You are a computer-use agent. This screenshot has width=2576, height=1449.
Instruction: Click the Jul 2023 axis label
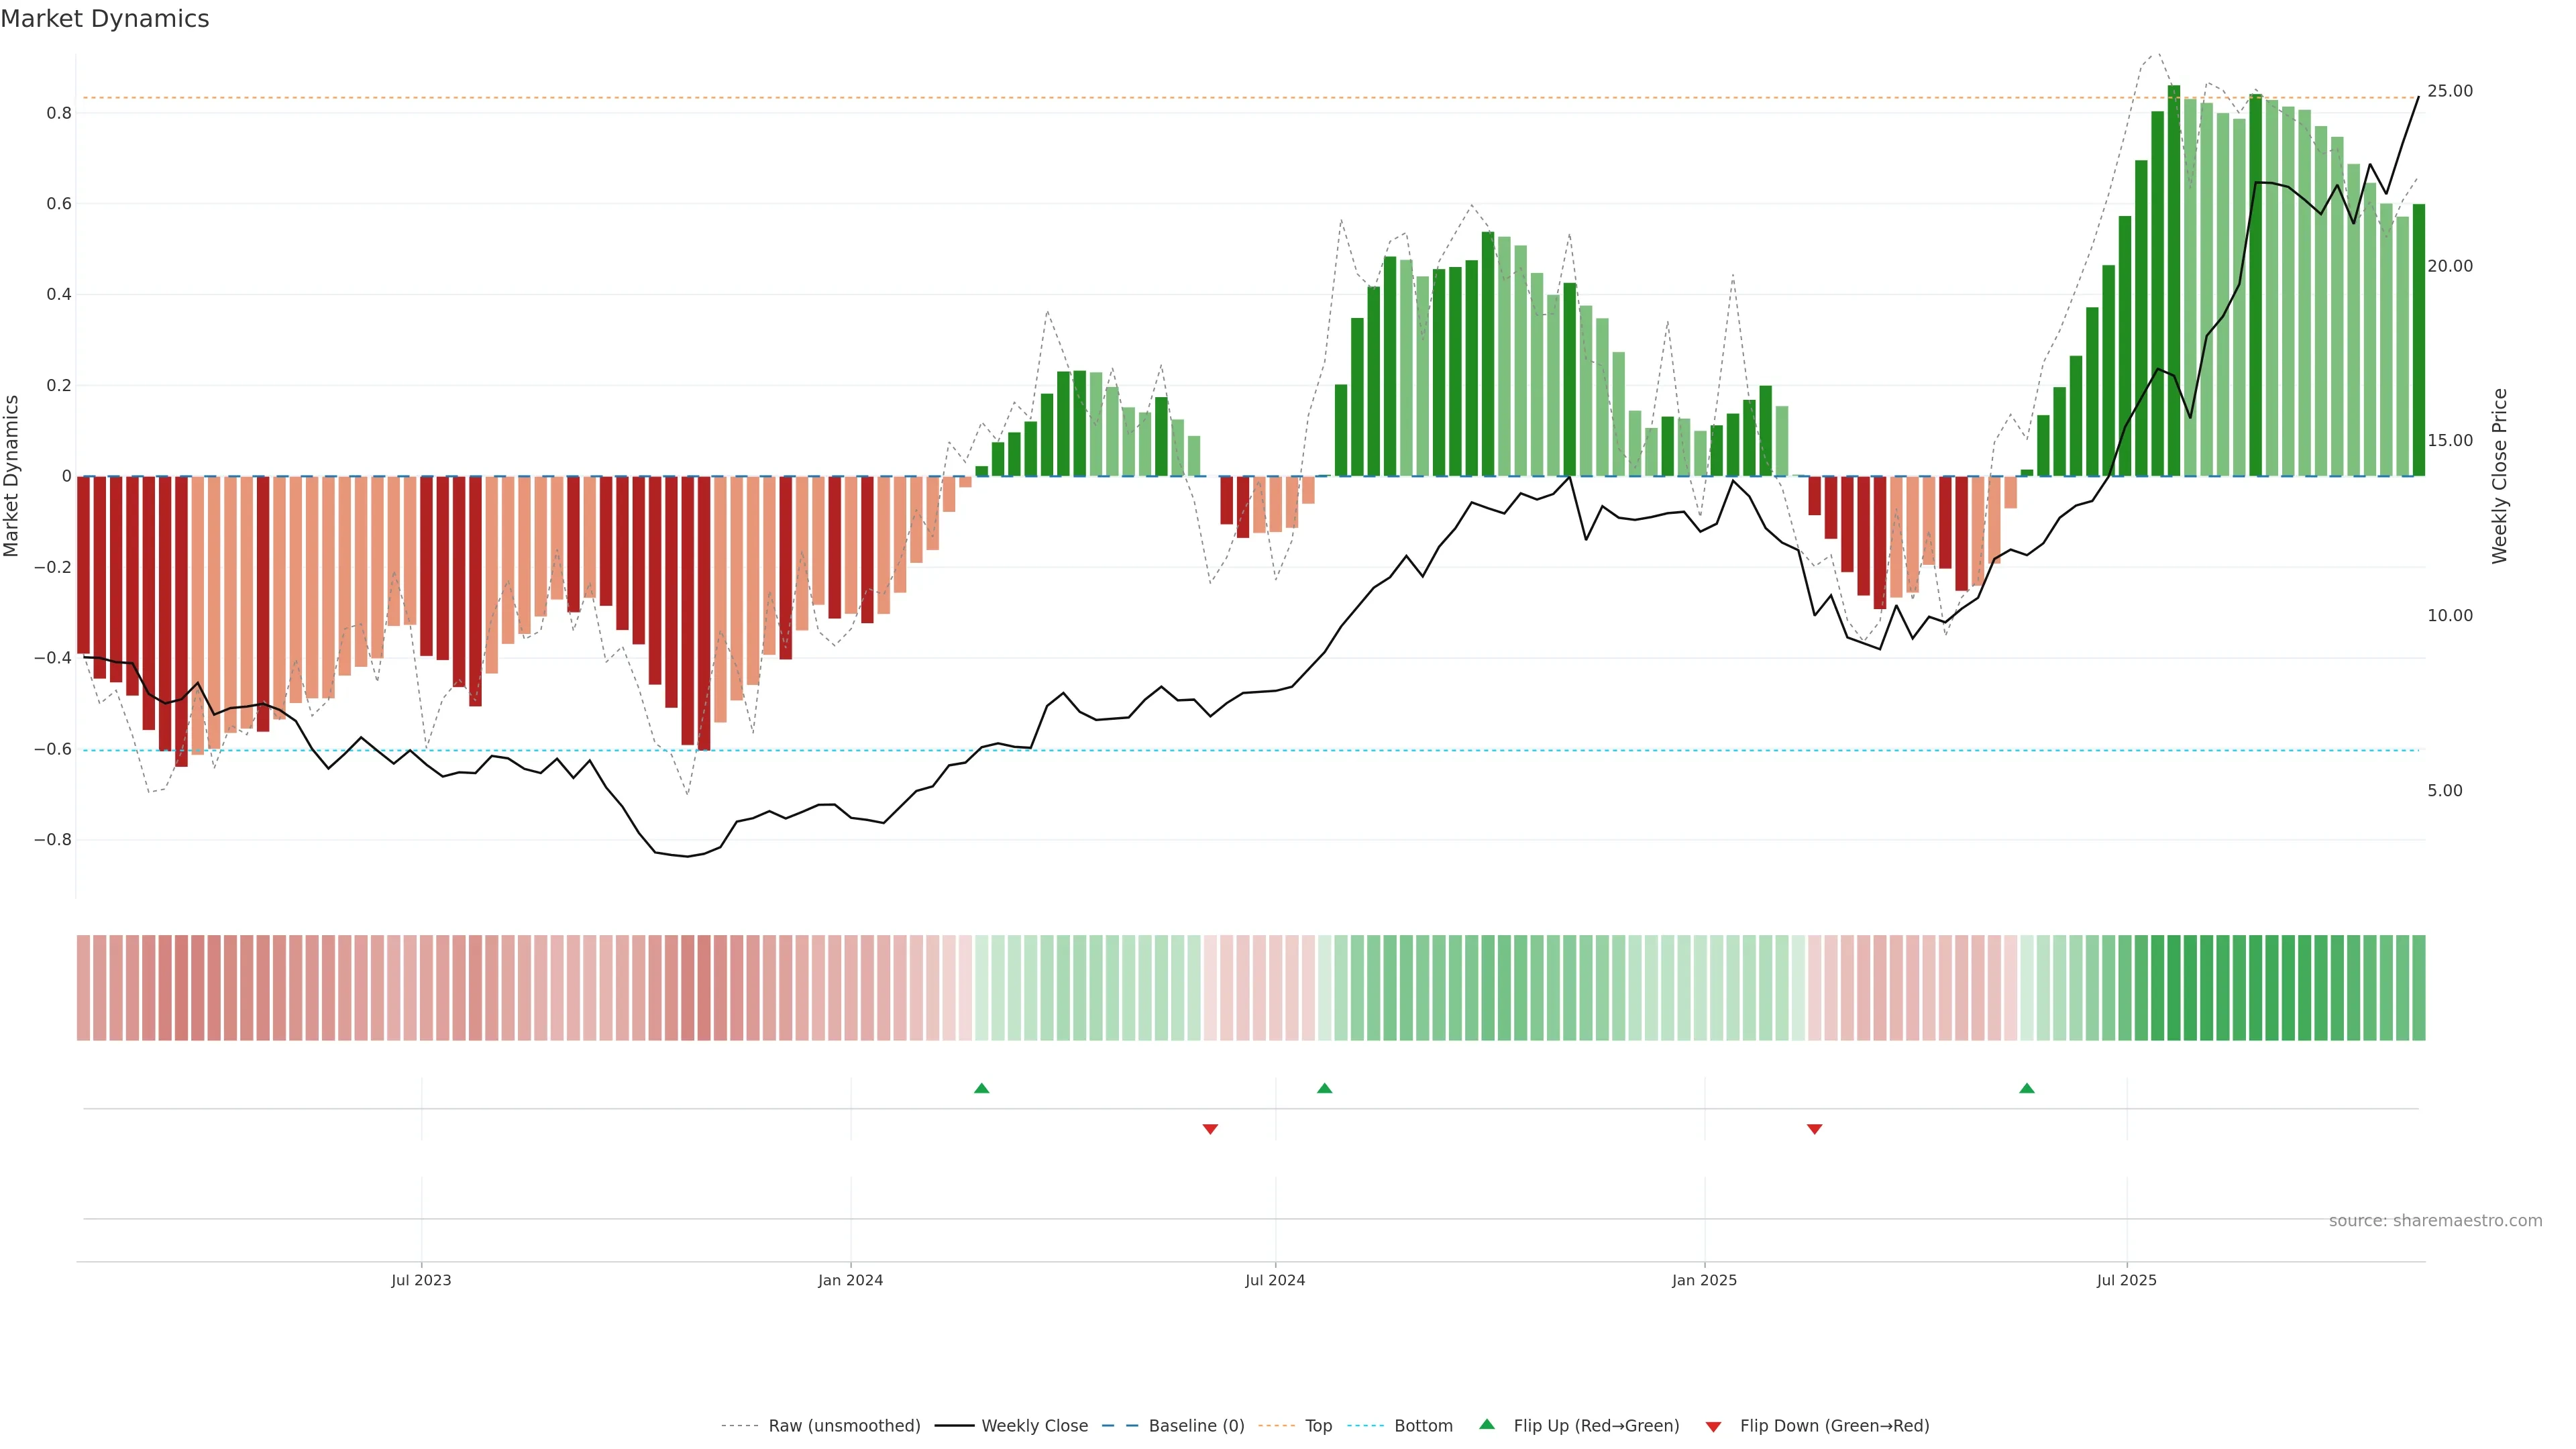click(x=421, y=1280)
